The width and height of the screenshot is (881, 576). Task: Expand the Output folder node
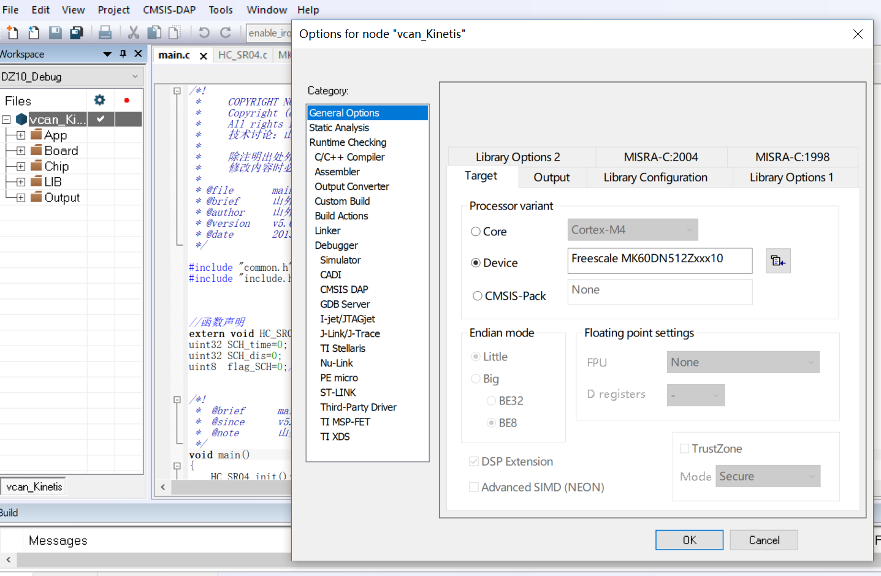click(21, 198)
